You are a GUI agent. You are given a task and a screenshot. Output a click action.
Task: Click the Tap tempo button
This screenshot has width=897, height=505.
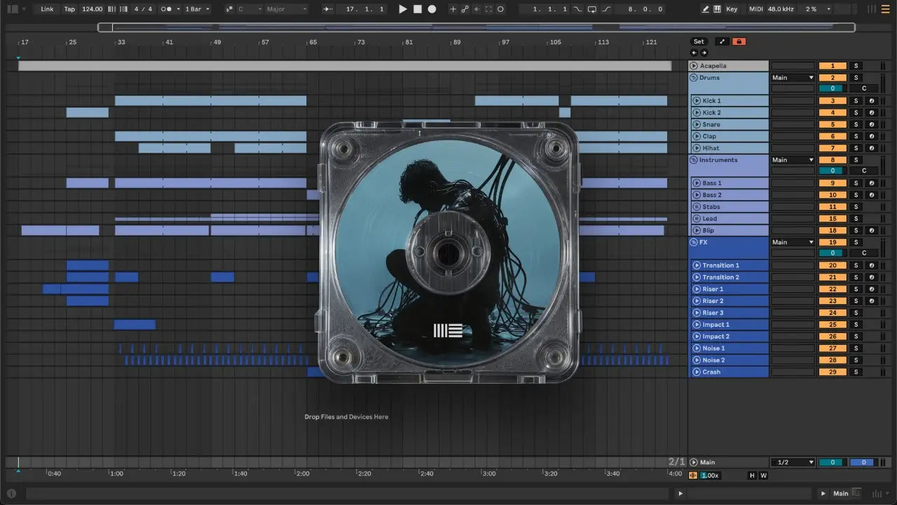pos(69,9)
